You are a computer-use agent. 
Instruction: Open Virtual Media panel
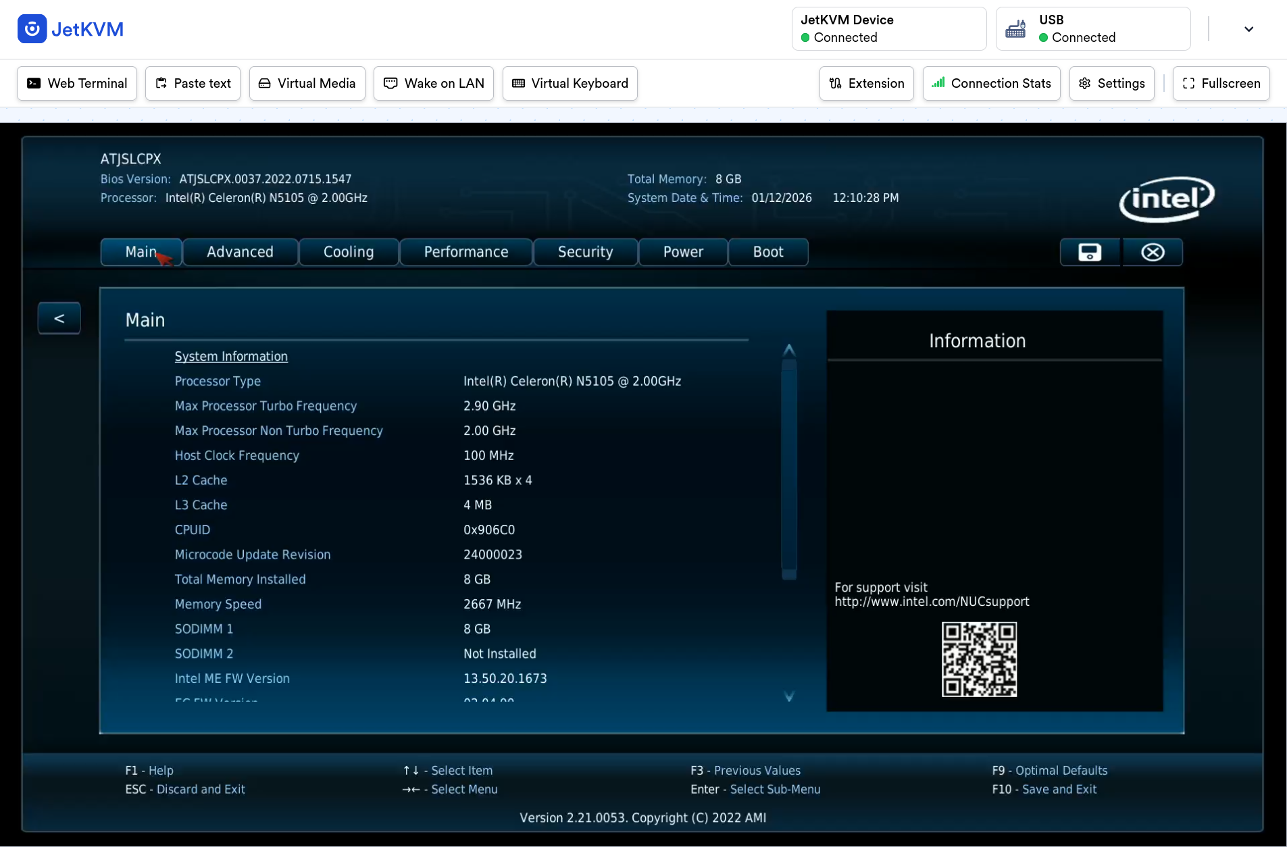pyautogui.click(x=307, y=83)
